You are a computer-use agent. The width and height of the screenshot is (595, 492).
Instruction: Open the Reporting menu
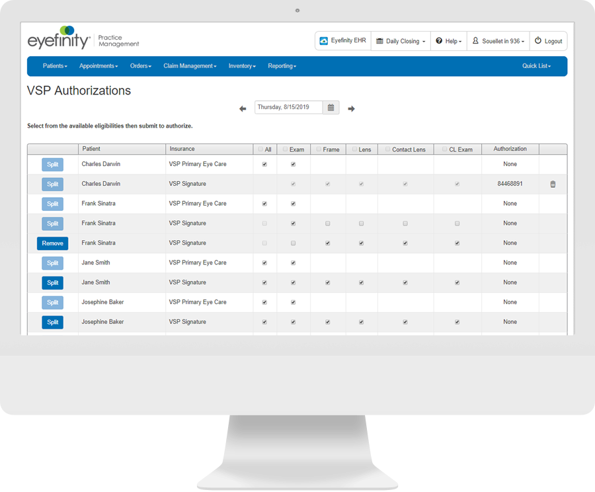click(282, 66)
